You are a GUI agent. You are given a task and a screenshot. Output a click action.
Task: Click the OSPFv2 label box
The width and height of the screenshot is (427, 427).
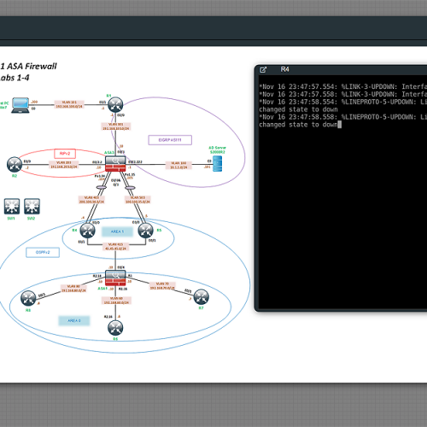tap(43, 253)
